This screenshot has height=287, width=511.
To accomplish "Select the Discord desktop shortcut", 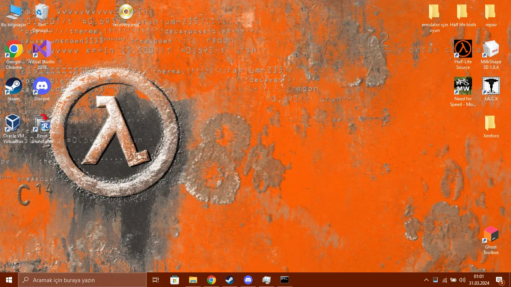I will coord(42,89).
